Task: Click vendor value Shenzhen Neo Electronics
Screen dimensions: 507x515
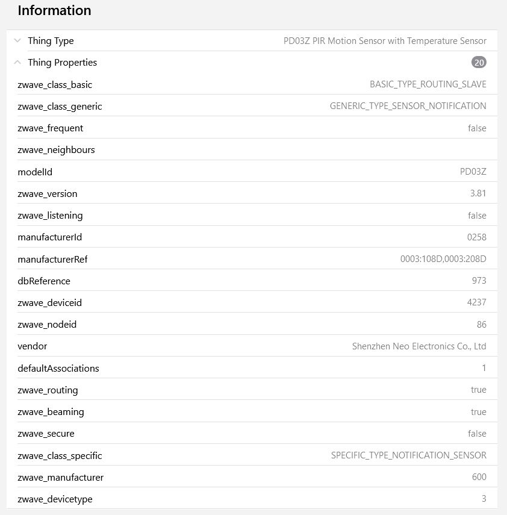Action: click(418, 346)
